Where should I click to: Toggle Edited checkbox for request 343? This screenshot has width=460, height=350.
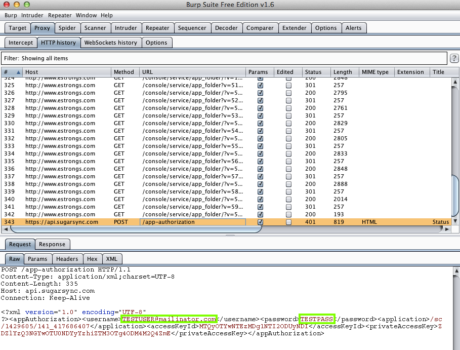click(x=288, y=222)
